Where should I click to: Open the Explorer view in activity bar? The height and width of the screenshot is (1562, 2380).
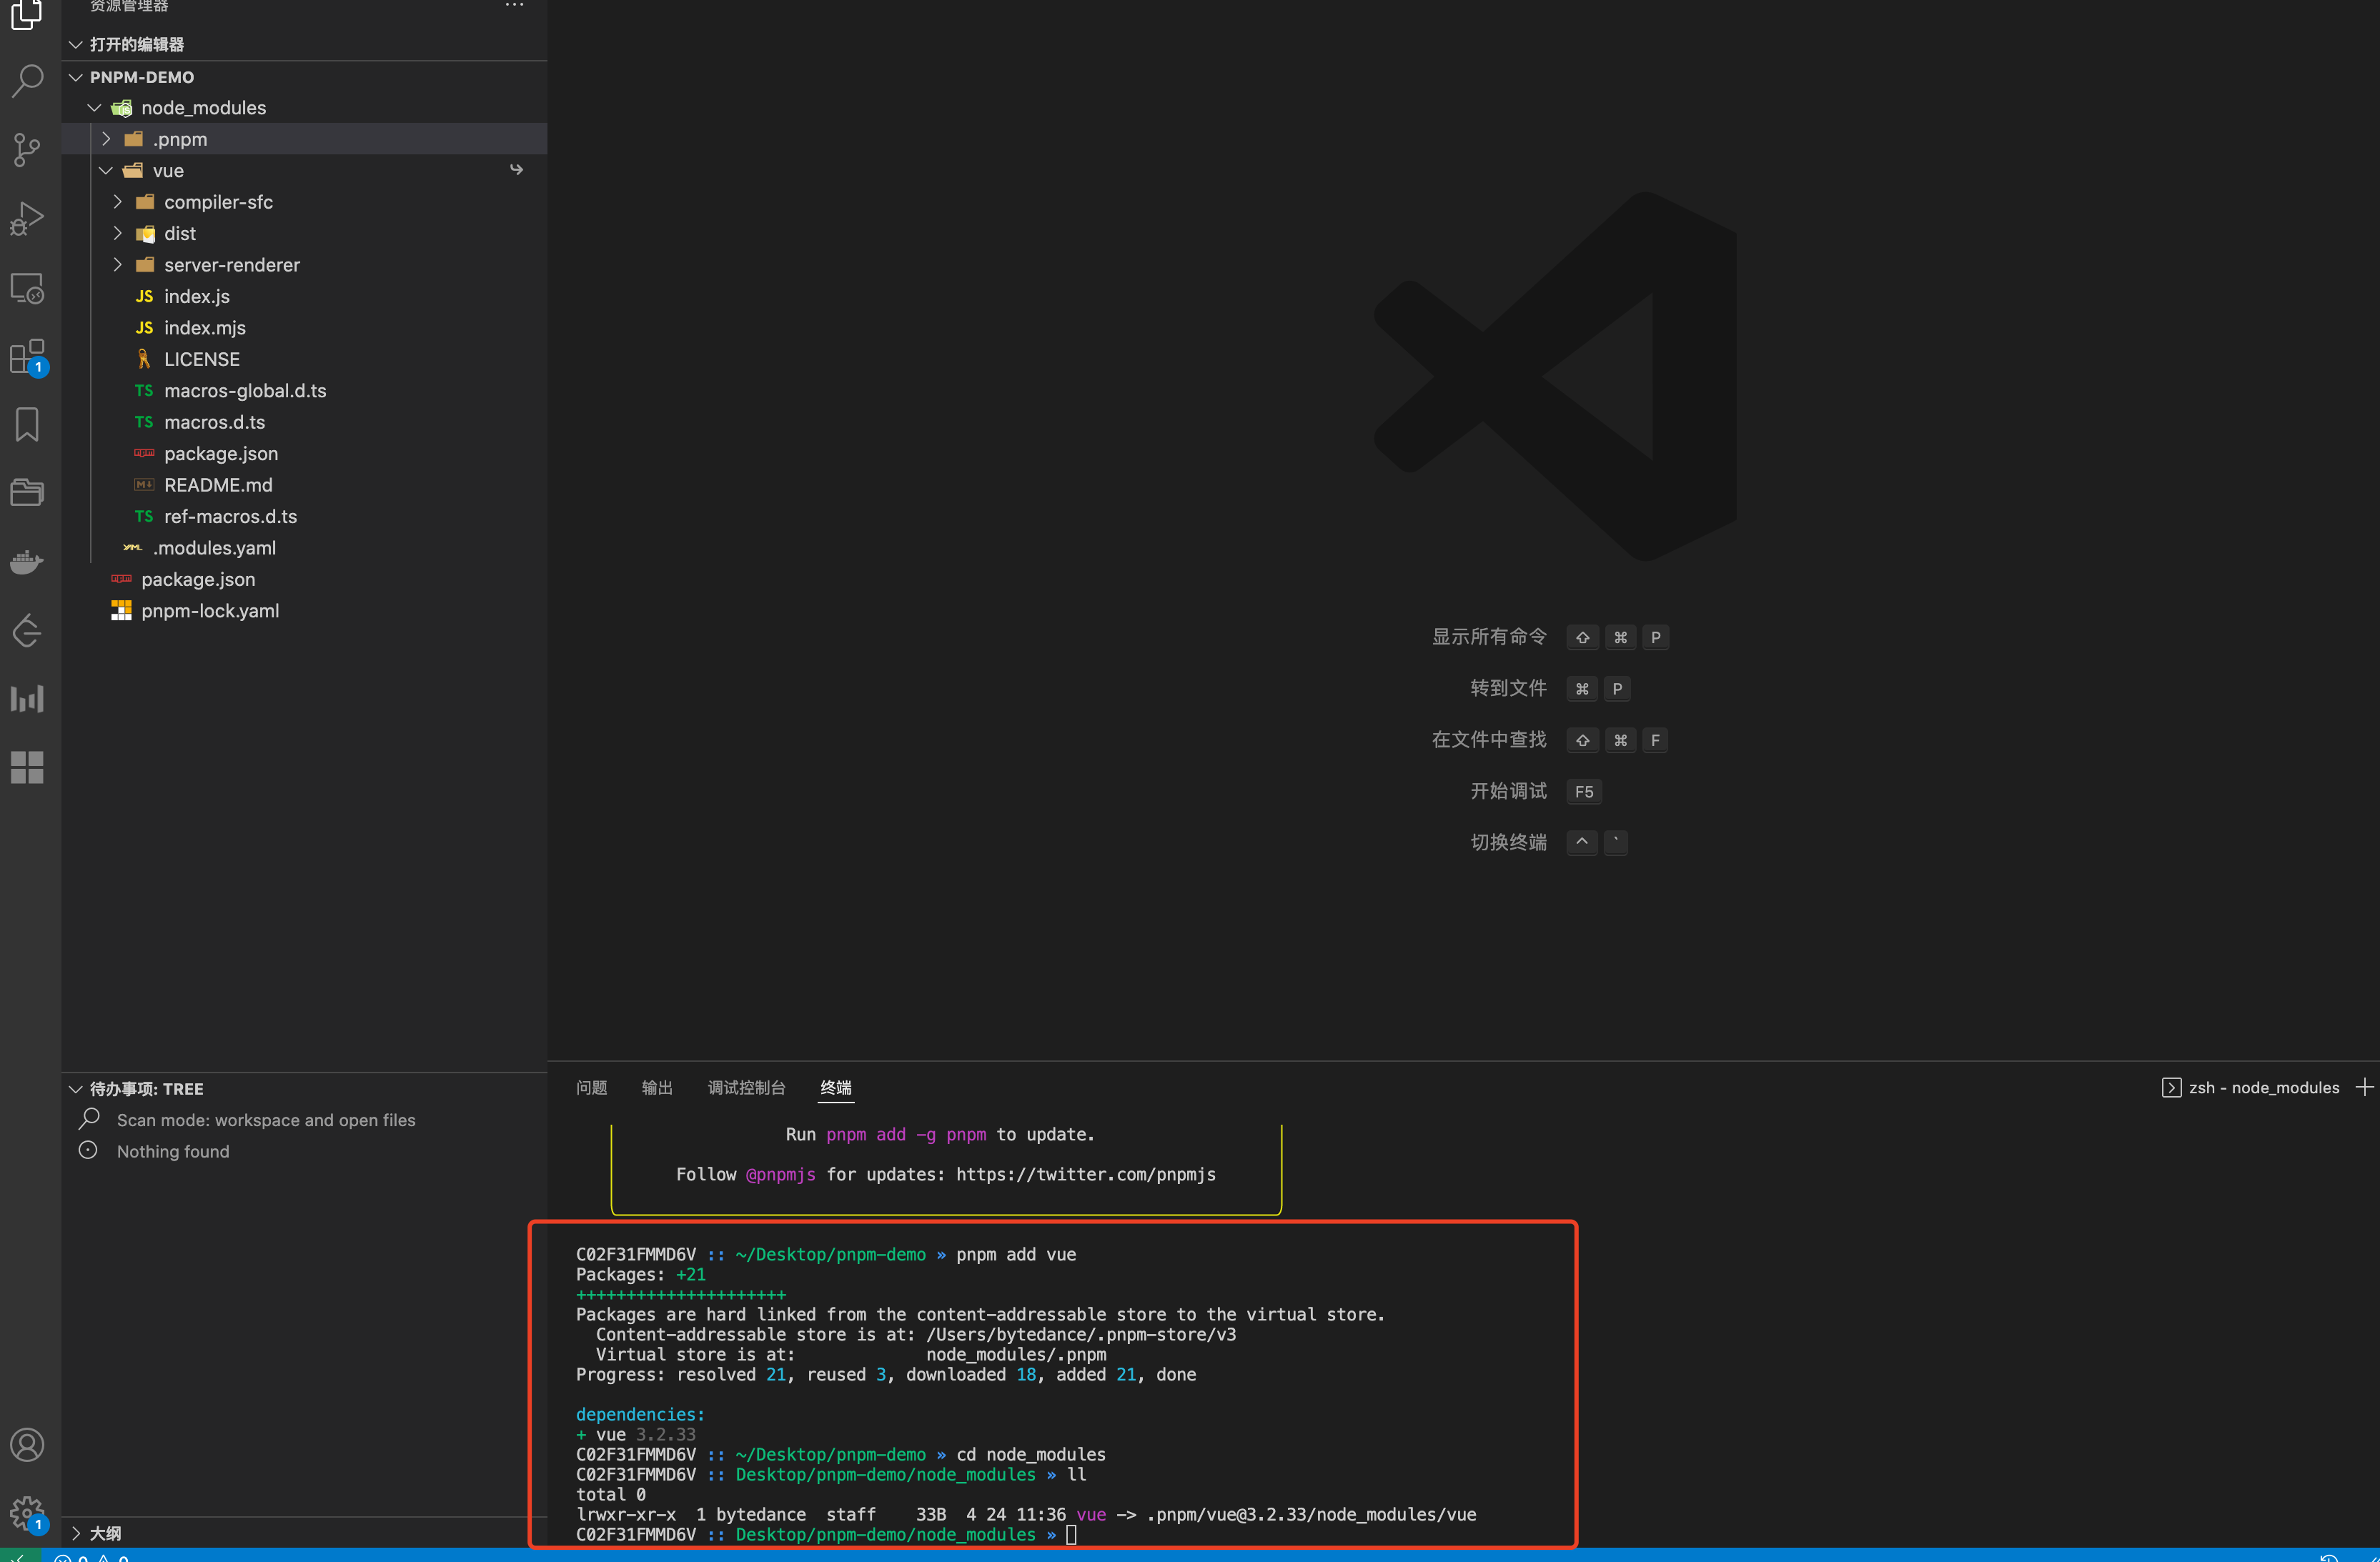27,14
